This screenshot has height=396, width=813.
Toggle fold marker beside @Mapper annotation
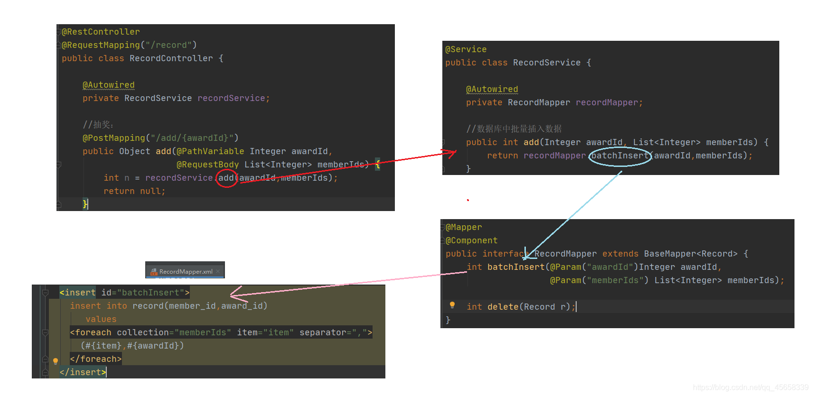pos(443,227)
